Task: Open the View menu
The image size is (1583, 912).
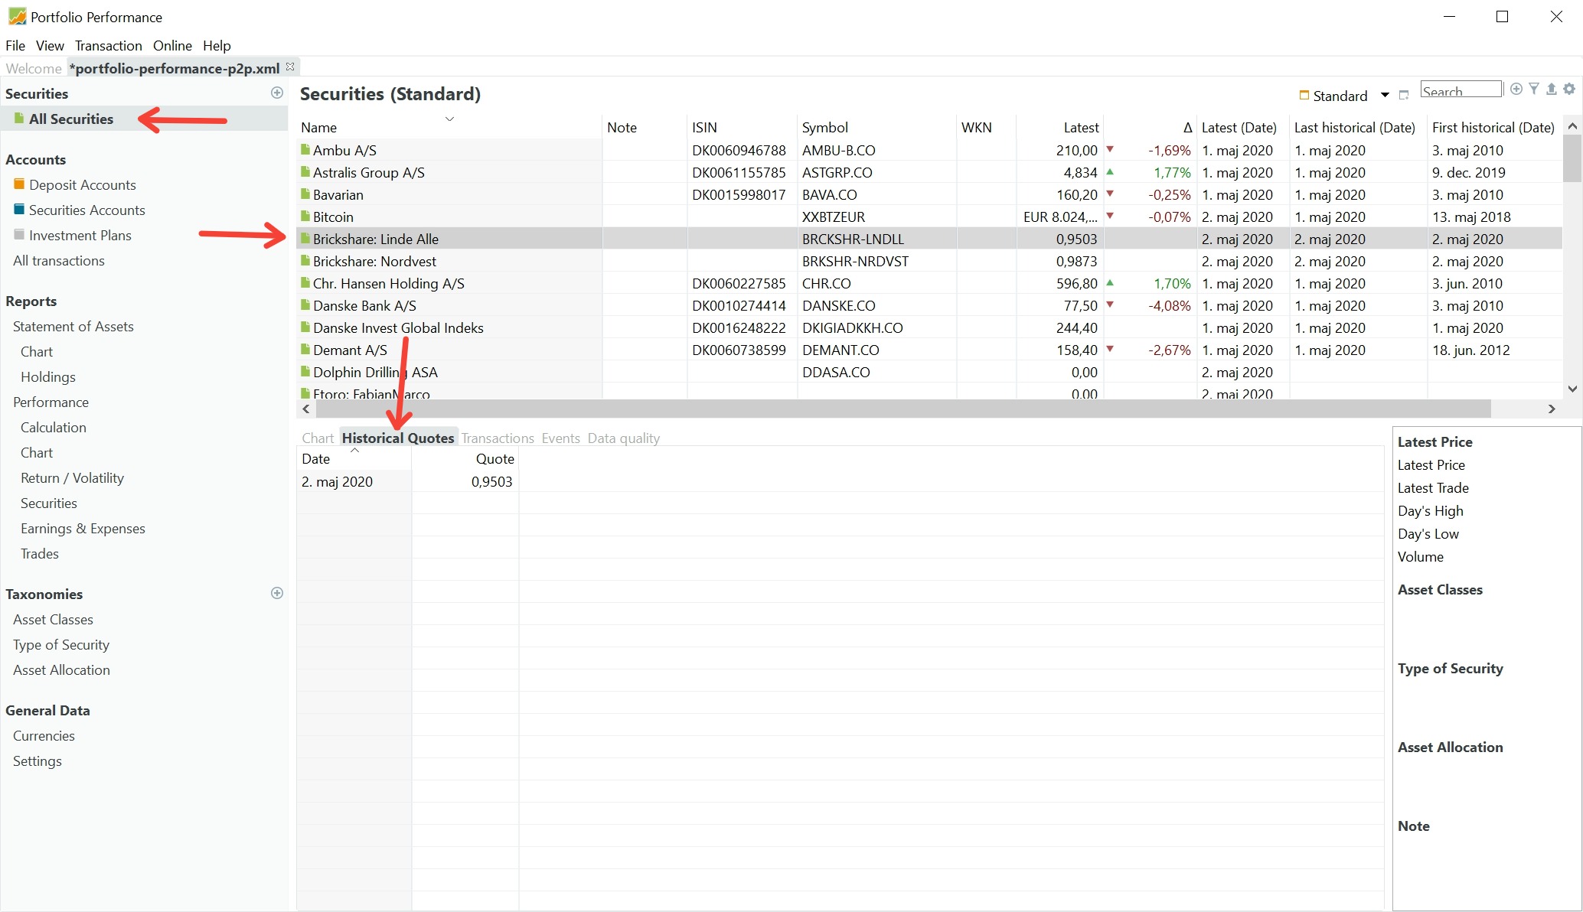Action: [x=50, y=45]
